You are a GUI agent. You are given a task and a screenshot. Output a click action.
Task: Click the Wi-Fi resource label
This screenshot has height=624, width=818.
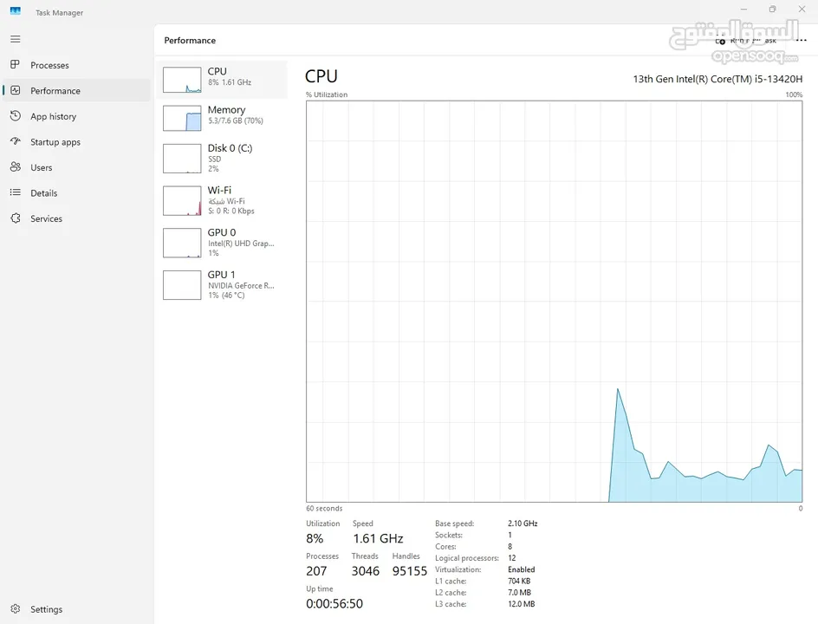219,190
